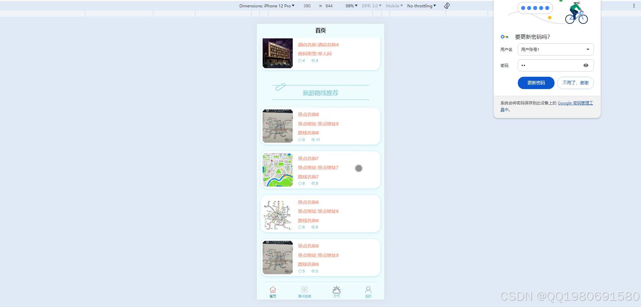
Task: Click the view count icon on 酒店名称4 card
Action: pos(313,61)
